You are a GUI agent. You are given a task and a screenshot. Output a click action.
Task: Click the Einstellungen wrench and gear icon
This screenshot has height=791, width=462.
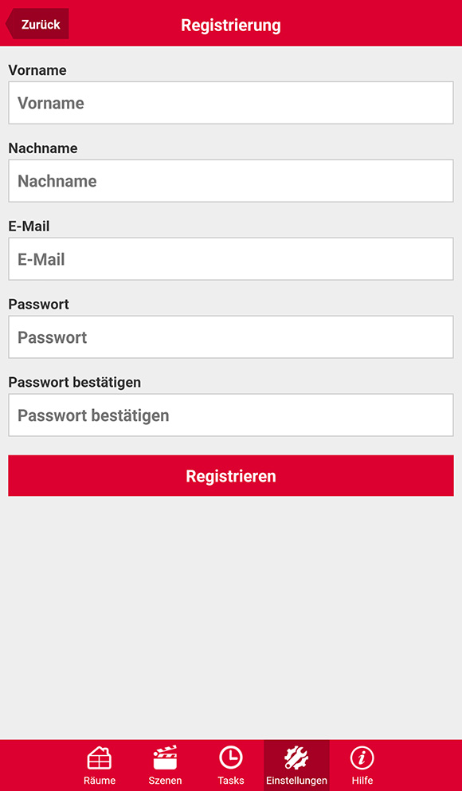pos(296,758)
